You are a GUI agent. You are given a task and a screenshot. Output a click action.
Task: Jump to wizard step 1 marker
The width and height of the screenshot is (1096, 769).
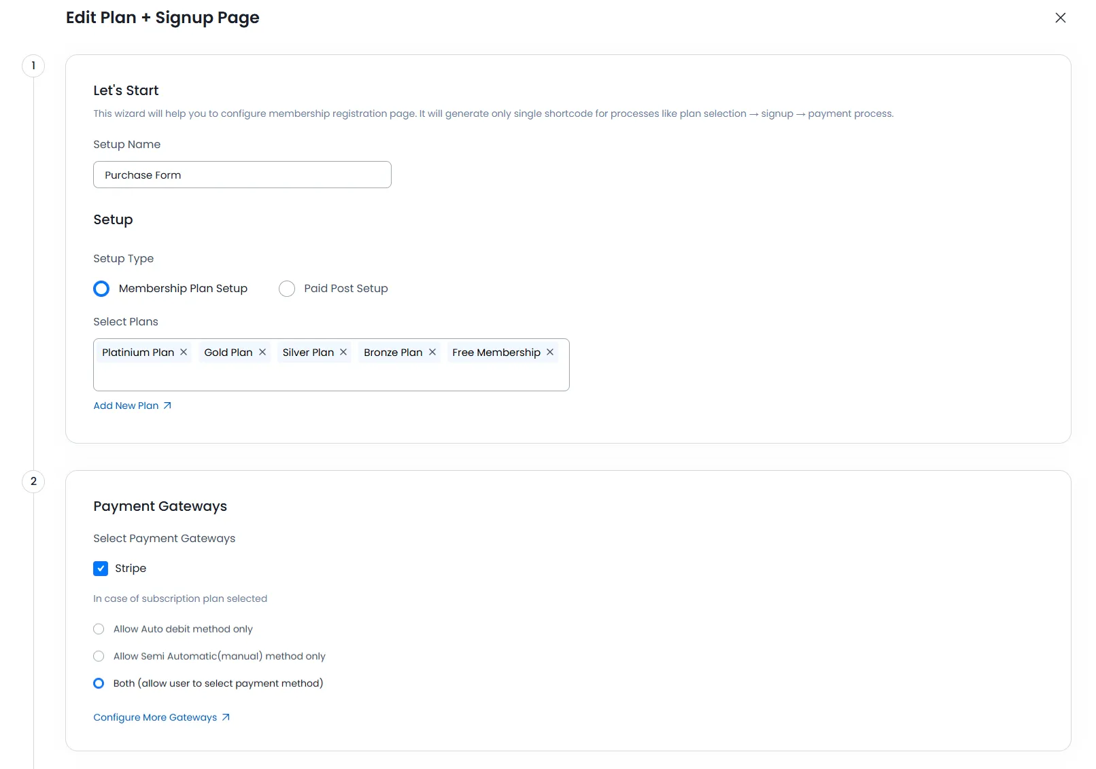point(33,66)
